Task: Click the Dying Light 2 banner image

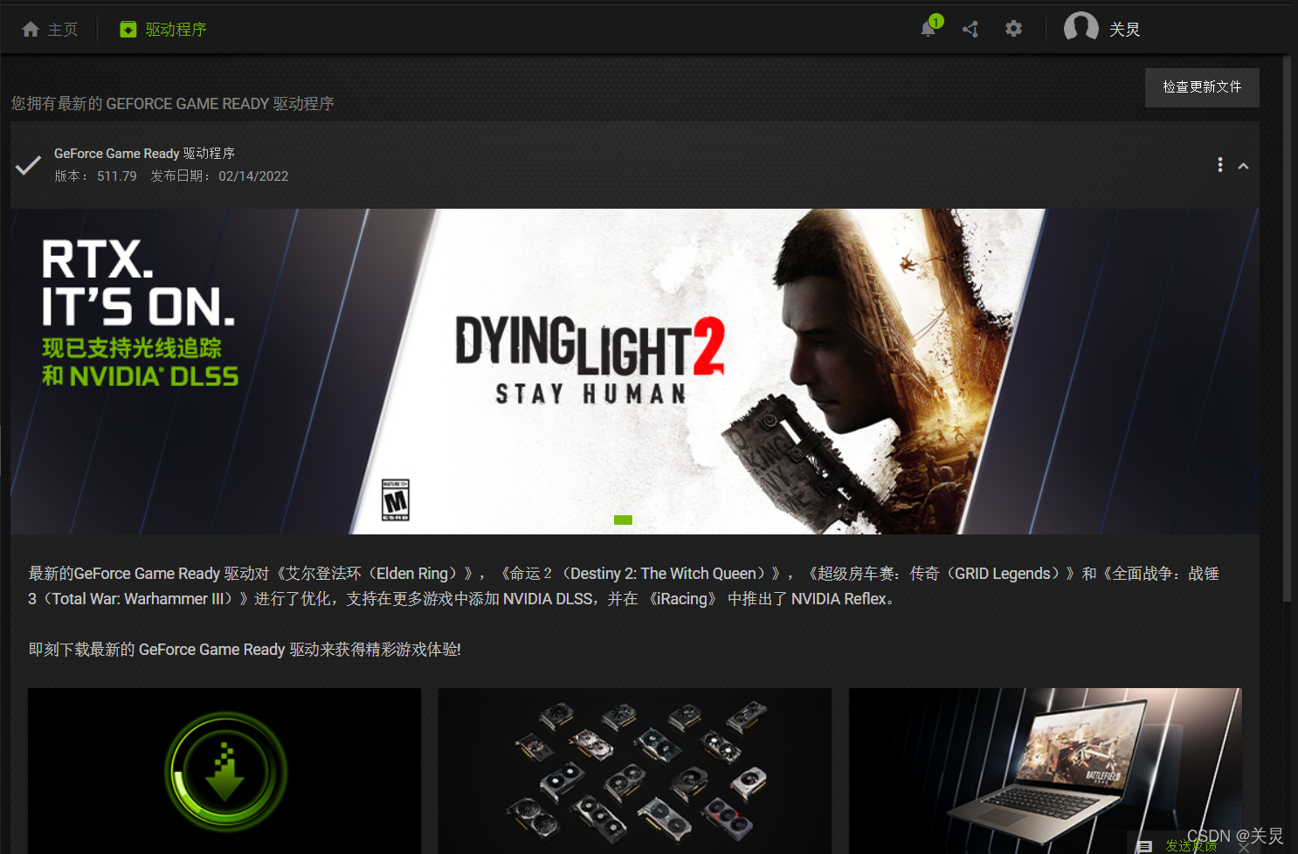Action: tap(635, 371)
